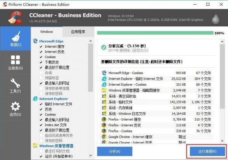
Task: Click the Windows 资源管理器 folder icon
Action: pos(35,146)
